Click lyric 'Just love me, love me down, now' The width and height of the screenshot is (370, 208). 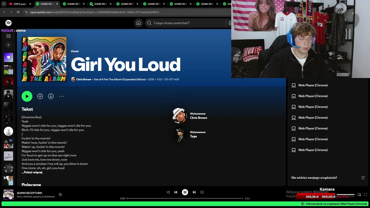pos(44,159)
